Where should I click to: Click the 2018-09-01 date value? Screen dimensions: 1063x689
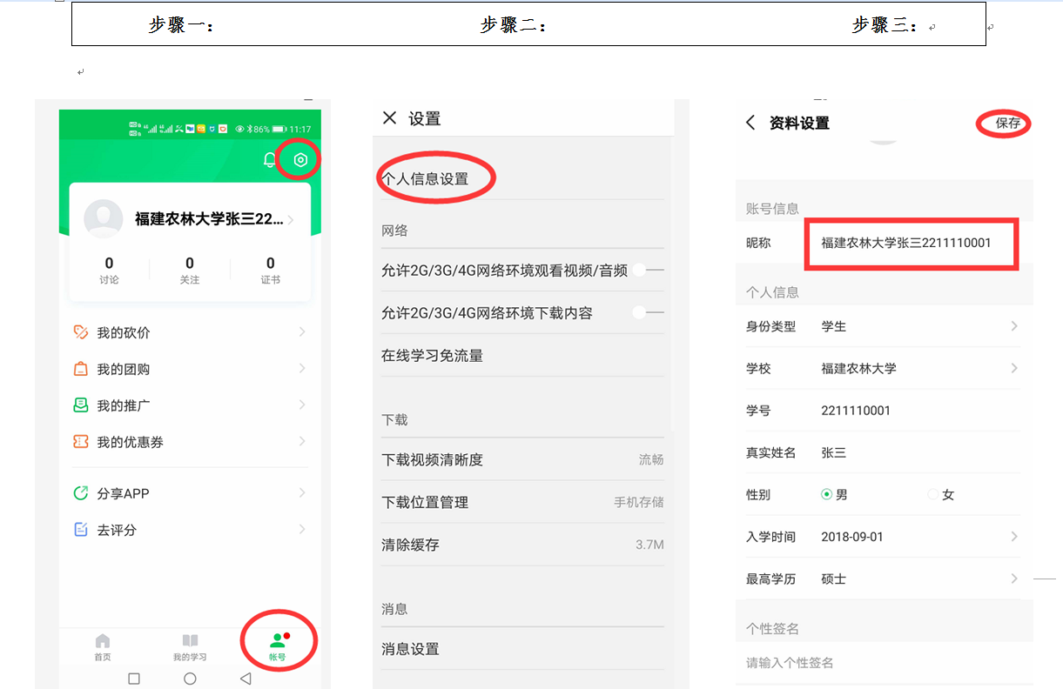click(x=852, y=537)
